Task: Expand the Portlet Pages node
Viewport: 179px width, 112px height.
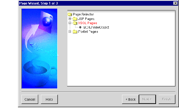Action: [x=70, y=32]
